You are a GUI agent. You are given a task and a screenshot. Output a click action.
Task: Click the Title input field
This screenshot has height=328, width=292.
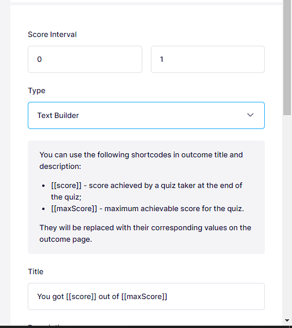[146, 296]
